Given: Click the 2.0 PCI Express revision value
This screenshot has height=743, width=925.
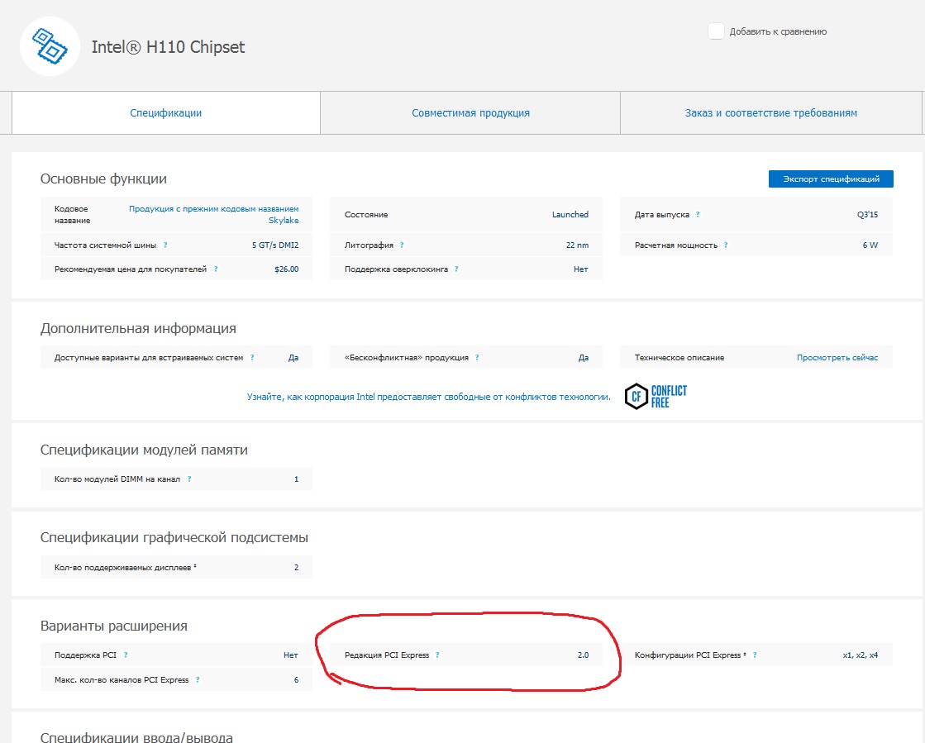Looking at the screenshot, I should (x=583, y=655).
